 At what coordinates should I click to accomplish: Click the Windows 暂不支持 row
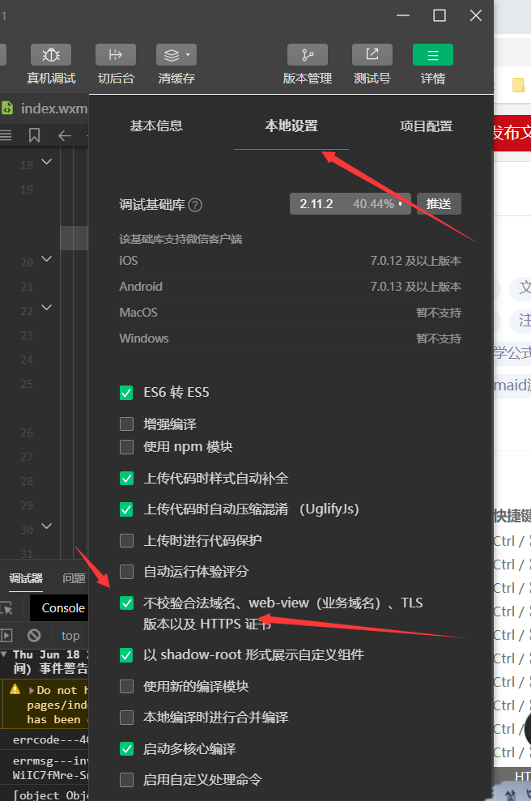pyautogui.click(x=290, y=339)
